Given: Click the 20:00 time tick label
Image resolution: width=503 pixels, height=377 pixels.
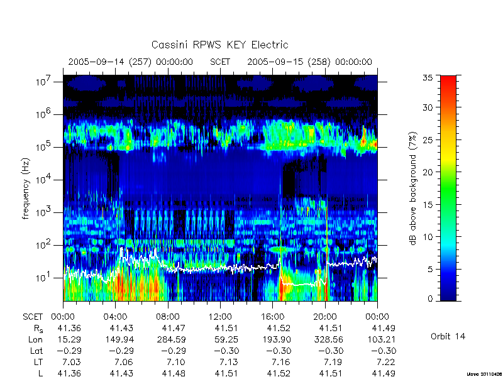Looking at the screenshot, I should pyautogui.click(x=325, y=317).
